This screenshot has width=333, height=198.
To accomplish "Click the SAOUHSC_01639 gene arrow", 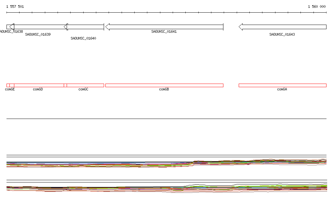I will 39,27.
